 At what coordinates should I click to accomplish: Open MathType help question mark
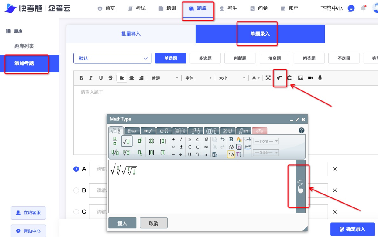coord(301,130)
